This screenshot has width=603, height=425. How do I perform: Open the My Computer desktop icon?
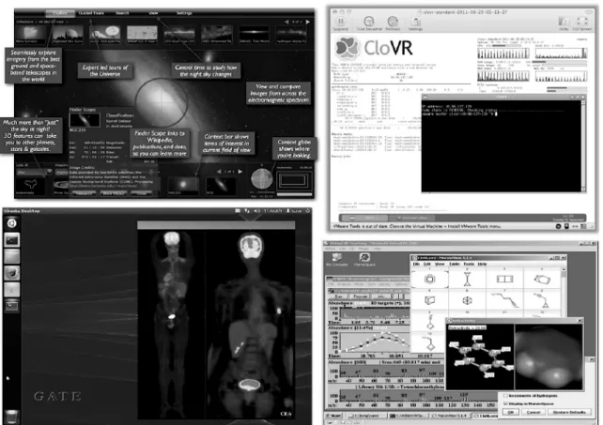(x=336, y=258)
